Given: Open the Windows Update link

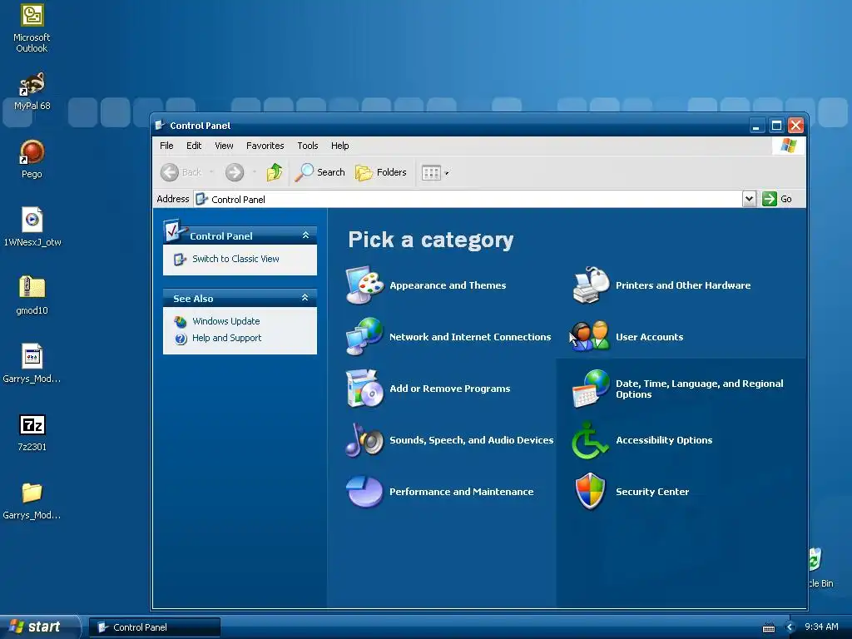Looking at the screenshot, I should [x=226, y=321].
